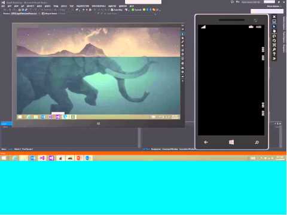Open the red PowerPoint icon on host taskbar
Viewport: 287px width, 215px height.
(x=79, y=158)
